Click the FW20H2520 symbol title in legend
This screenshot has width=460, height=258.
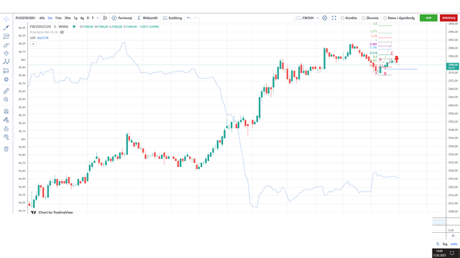coord(40,27)
